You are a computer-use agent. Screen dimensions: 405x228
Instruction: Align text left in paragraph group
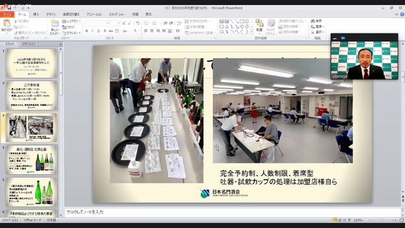click(146, 31)
